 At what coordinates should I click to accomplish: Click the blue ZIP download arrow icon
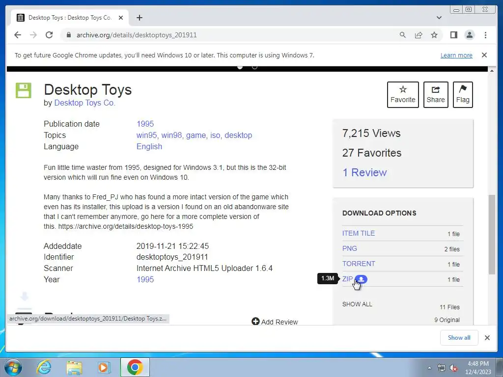coord(361,279)
